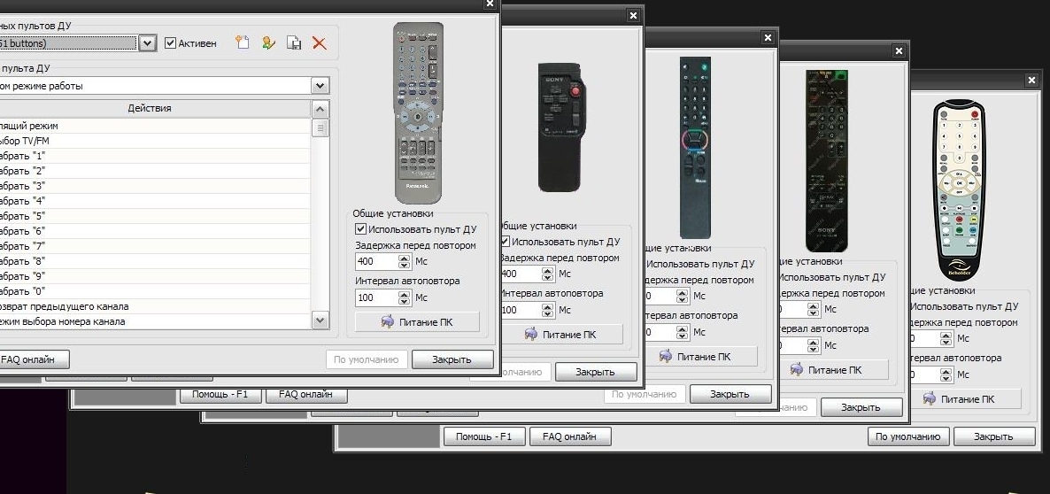The height and width of the screenshot is (494, 1050).
Task: Click the edit remote profile icon
Action: (267, 42)
